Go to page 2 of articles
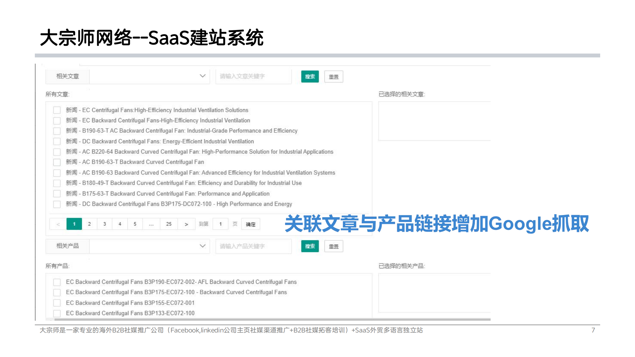 [89, 224]
